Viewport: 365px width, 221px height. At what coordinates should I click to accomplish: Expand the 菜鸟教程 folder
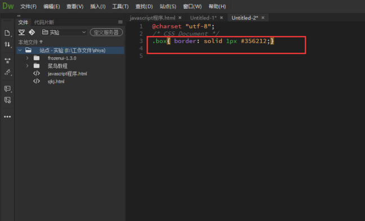(x=27, y=66)
